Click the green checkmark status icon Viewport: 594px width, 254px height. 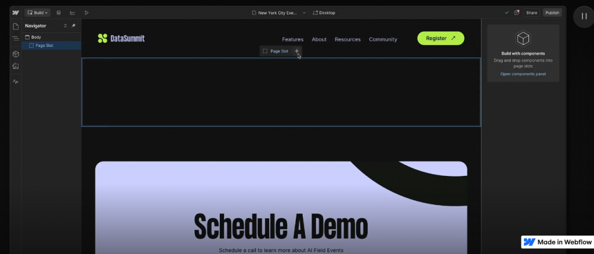(506, 13)
